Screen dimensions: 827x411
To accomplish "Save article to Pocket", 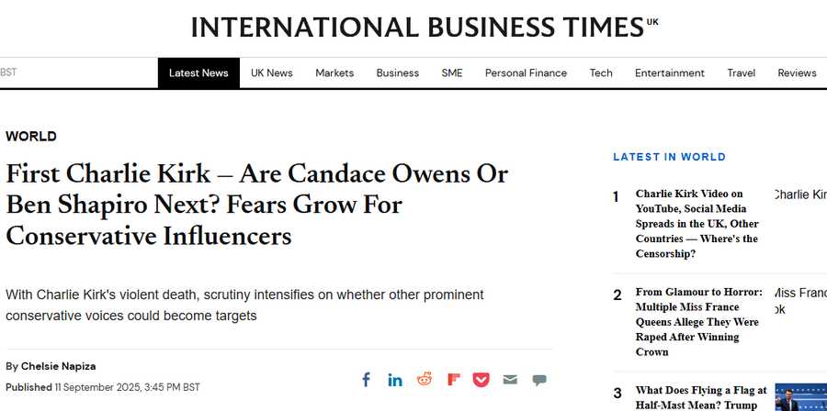I will coord(481,380).
